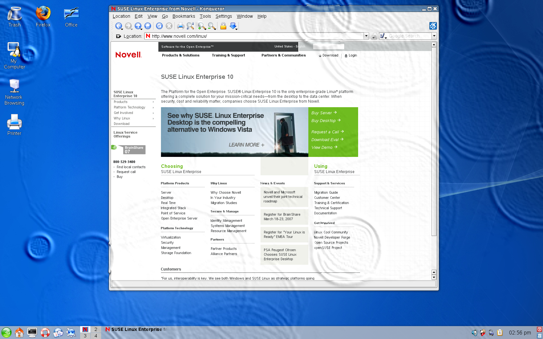
Task: Select the Printer desktop icon
Action: [14, 125]
